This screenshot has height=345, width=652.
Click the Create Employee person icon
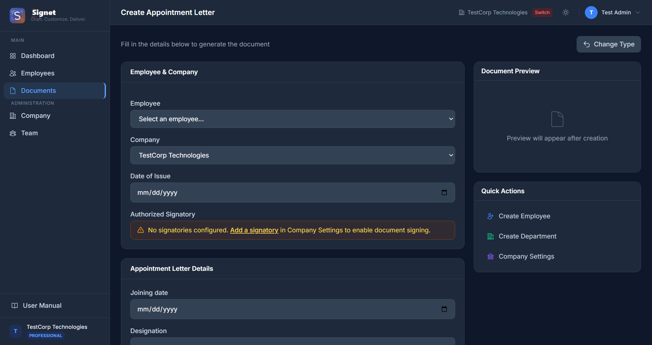click(490, 216)
